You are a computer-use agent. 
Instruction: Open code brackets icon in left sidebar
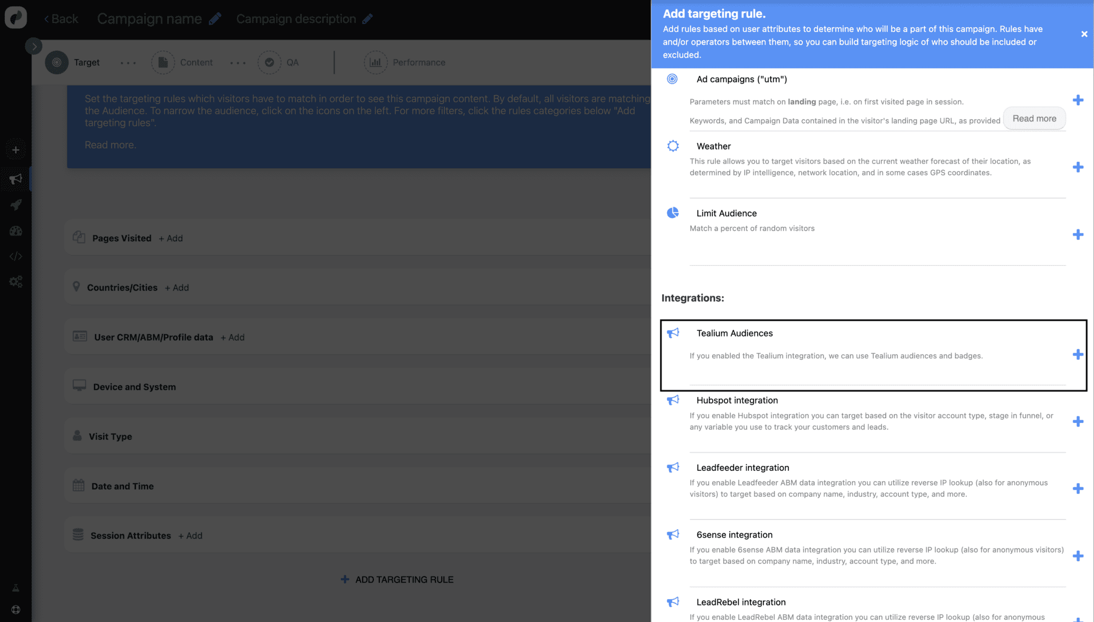(x=15, y=256)
